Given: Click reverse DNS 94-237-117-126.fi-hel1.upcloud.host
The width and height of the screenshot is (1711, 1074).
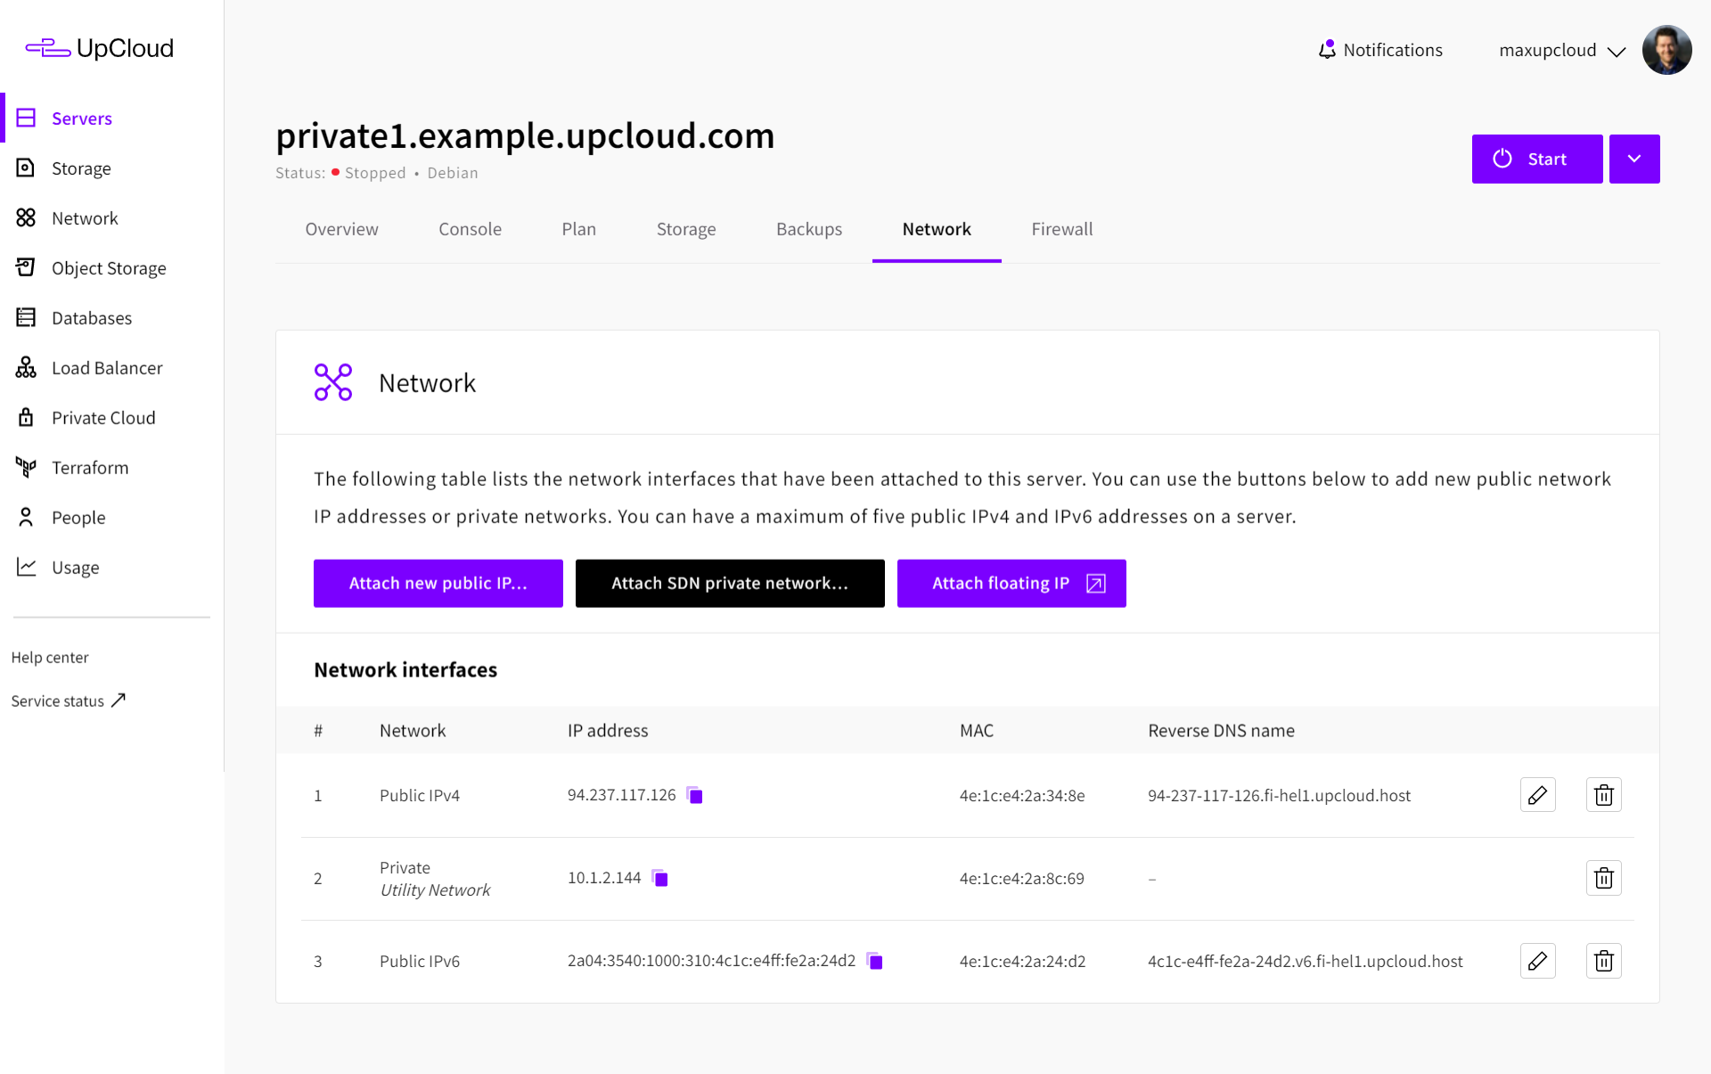Looking at the screenshot, I should [x=1279, y=795].
